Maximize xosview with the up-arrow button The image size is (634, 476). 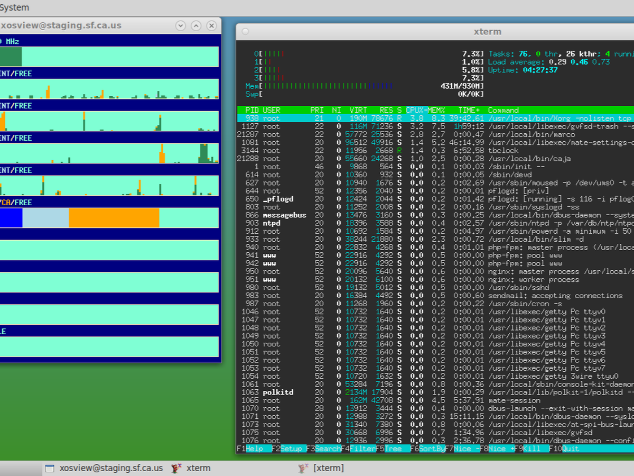tap(196, 25)
